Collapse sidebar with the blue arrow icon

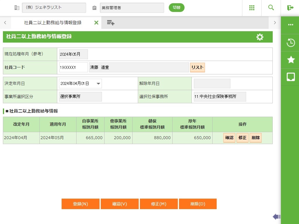tap(276, 216)
